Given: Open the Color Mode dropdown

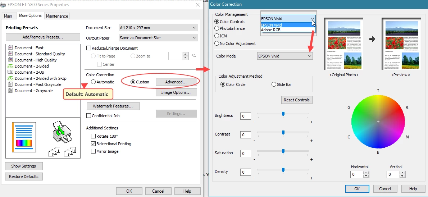Looking at the screenshot, I should click(285, 56).
